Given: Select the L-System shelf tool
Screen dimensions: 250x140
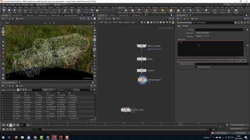Looking at the screenshot, I should [x=86, y=11].
